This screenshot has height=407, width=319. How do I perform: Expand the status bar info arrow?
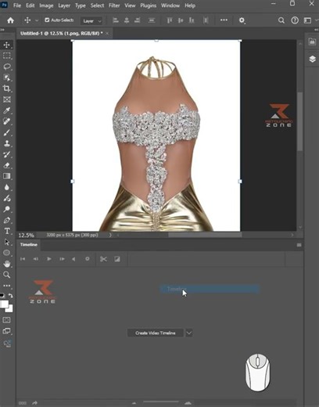click(x=110, y=235)
